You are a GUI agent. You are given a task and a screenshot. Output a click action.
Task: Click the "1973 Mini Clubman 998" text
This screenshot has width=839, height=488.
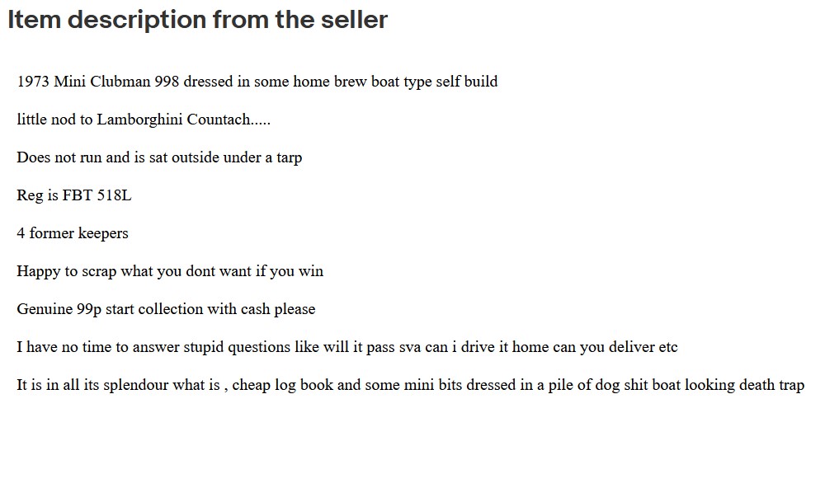pyautogui.click(x=97, y=82)
